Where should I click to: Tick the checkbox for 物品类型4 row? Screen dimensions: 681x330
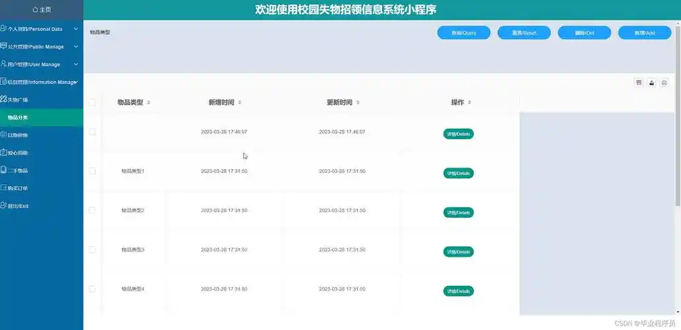coord(92,289)
